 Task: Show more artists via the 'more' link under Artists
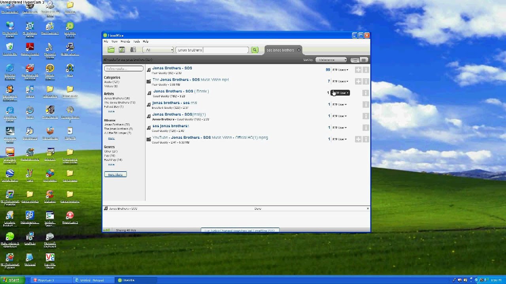tap(111, 111)
